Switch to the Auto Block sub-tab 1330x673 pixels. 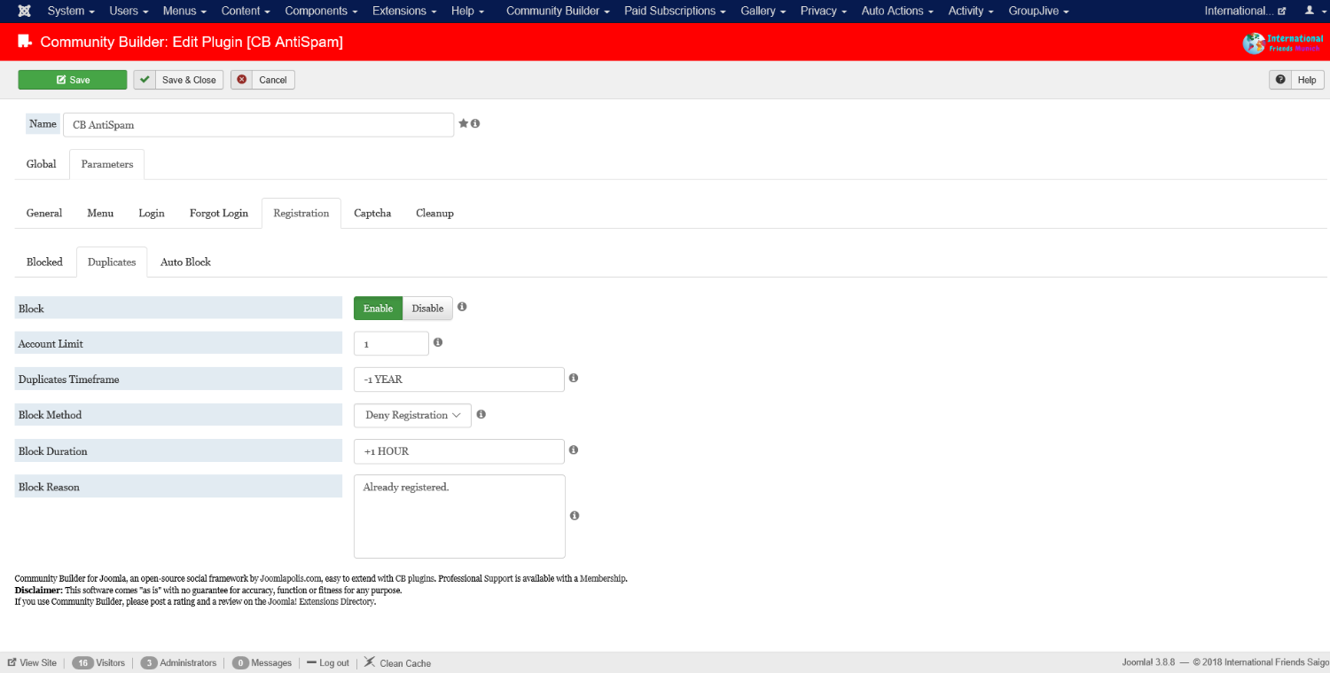click(x=185, y=262)
